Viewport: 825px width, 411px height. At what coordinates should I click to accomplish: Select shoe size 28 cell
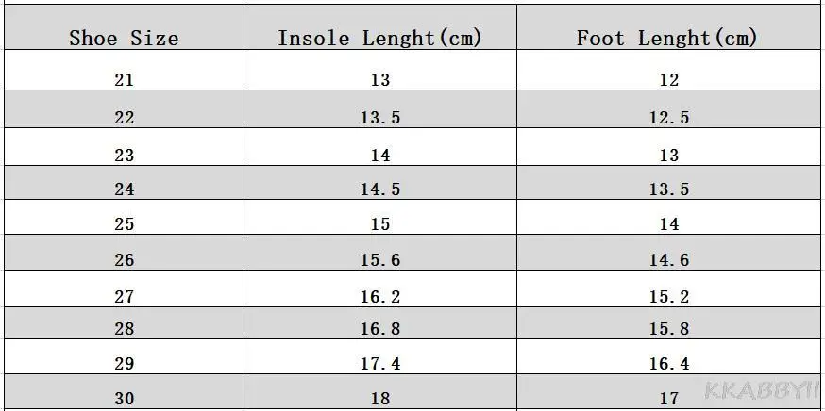(124, 329)
